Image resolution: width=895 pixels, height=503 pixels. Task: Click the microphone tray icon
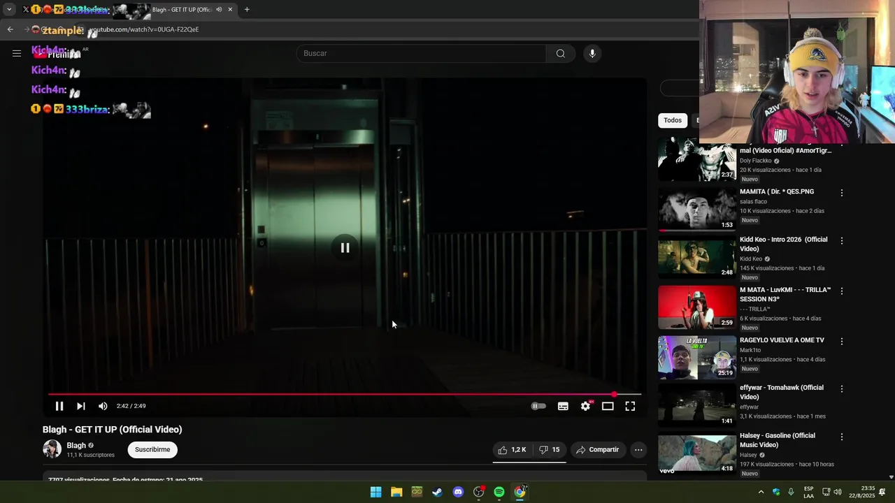tap(791, 492)
